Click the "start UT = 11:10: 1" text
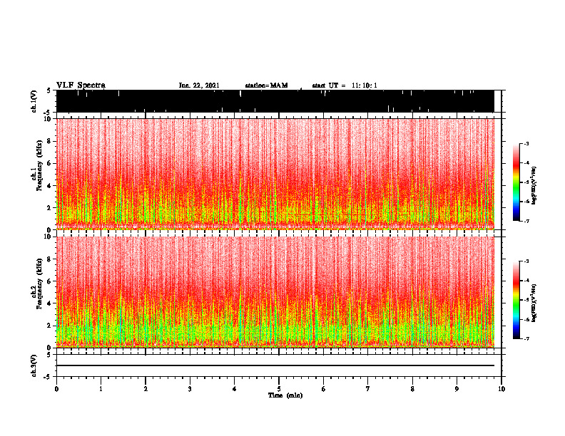565x436 pixels. (345, 85)
